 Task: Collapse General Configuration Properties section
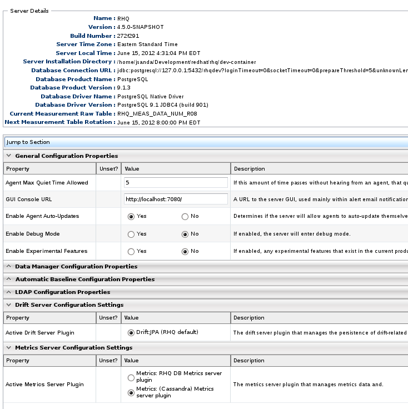9,156
